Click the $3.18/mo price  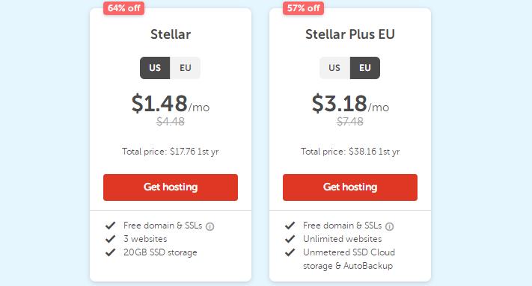pos(350,104)
